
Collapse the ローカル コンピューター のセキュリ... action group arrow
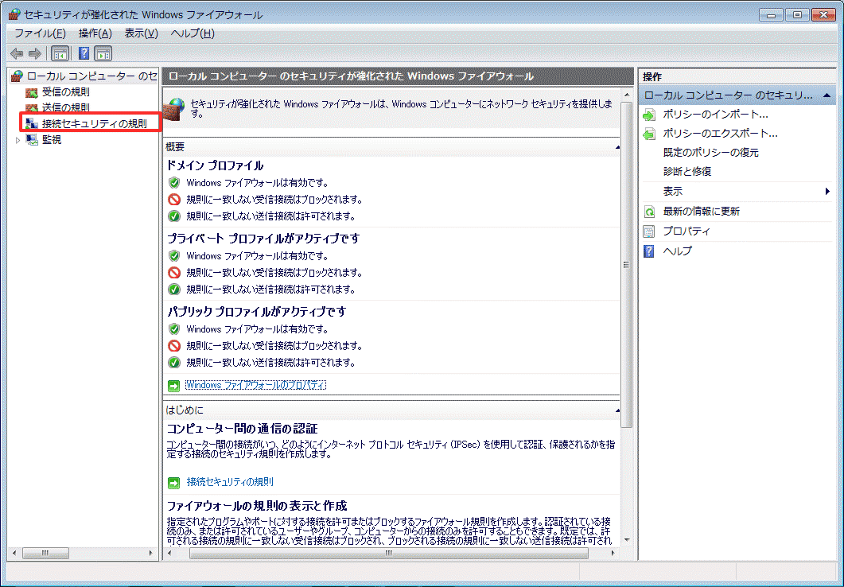click(x=826, y=95)
